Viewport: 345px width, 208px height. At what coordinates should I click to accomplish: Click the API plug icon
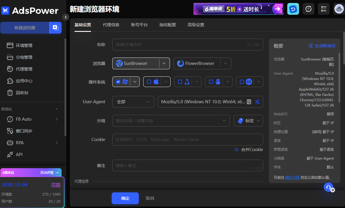10,155
